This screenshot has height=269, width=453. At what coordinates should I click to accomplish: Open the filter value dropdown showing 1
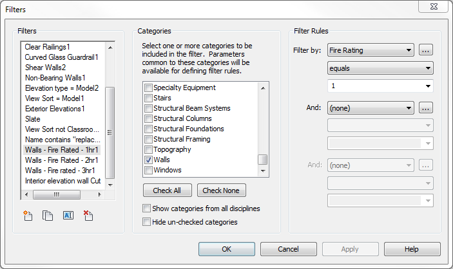coord(380,86)
